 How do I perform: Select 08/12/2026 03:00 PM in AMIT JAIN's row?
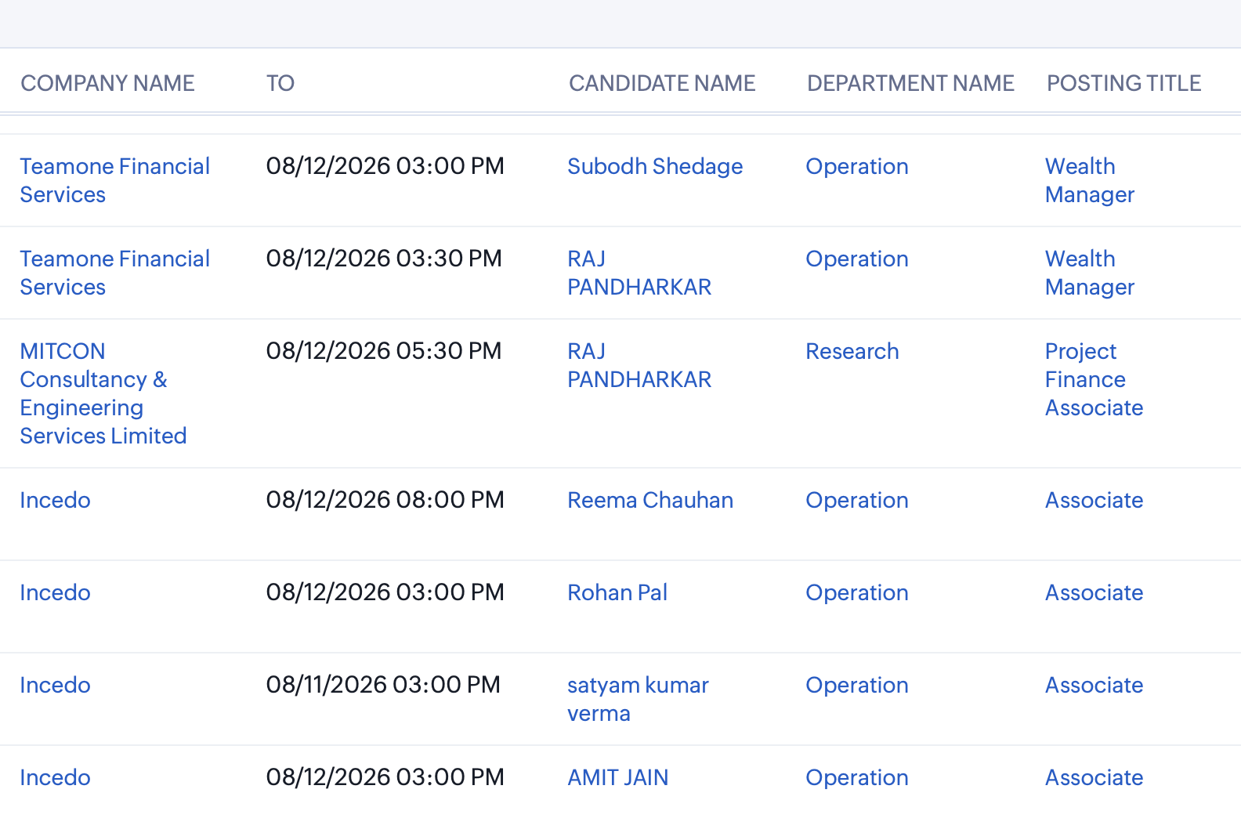click(385, 777)
